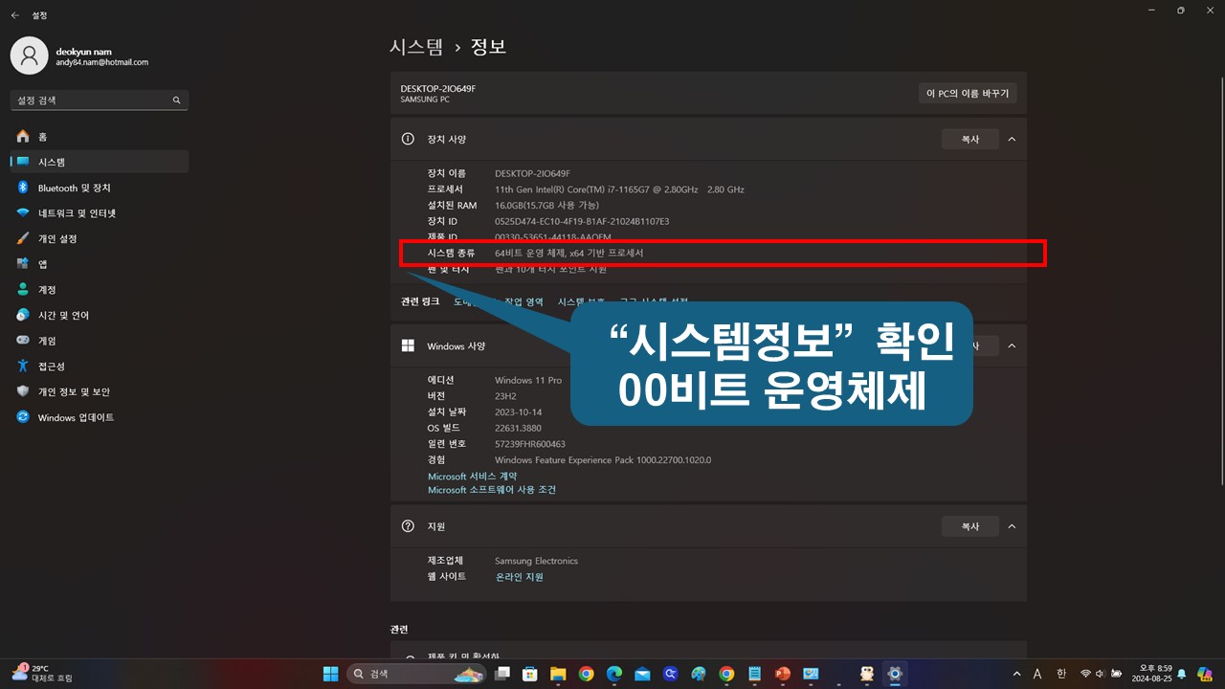This screenshot has width=1225, height=689.
Task: Open the Notepad app on taskbar
Action: click(x=754, y=674)
